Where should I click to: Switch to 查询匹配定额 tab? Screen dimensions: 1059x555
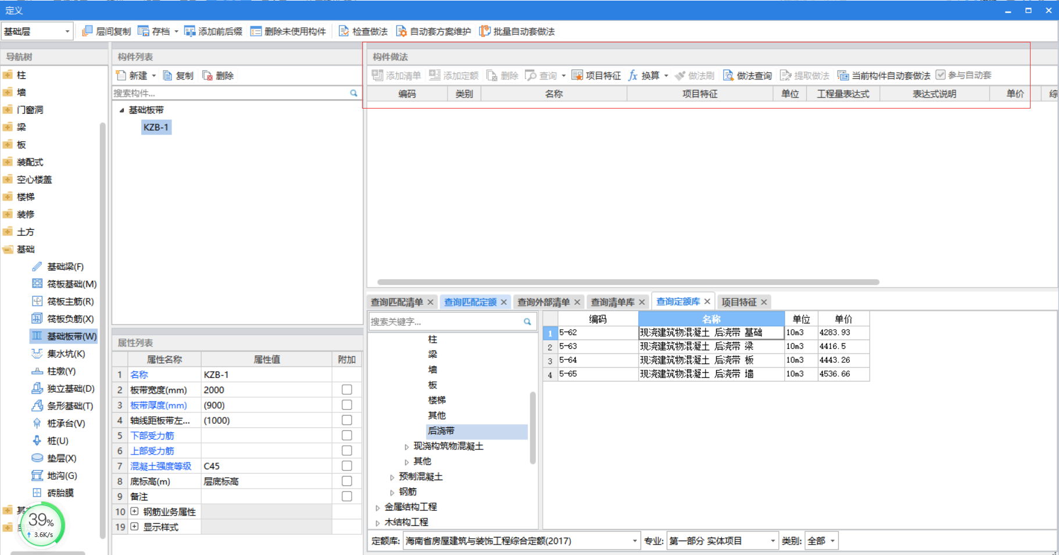470,302
